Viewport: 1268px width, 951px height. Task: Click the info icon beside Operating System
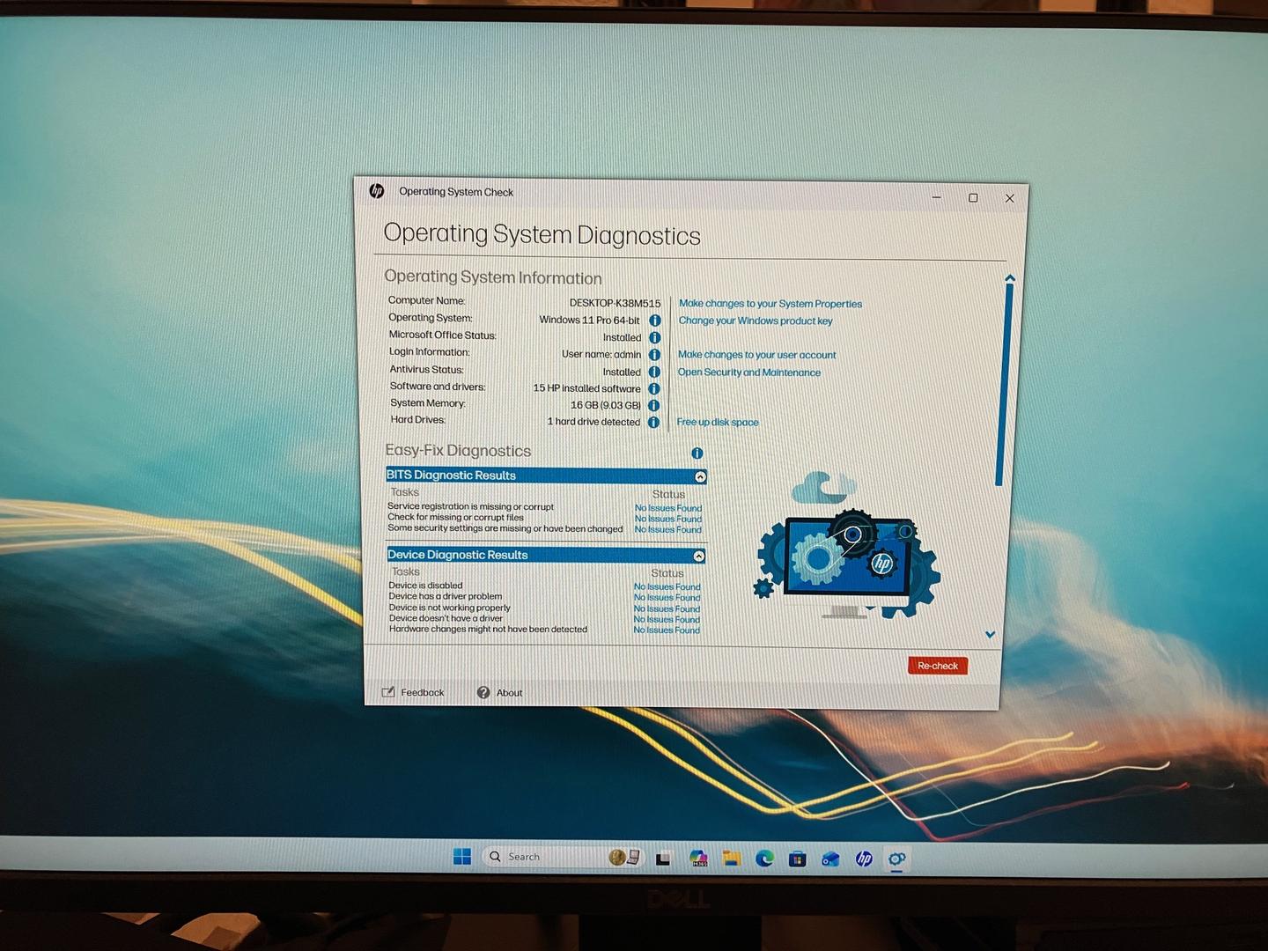coord(654,321)
